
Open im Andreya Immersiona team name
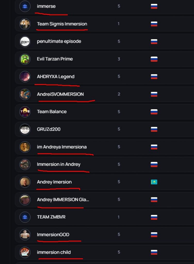click(x=62, y=147)
